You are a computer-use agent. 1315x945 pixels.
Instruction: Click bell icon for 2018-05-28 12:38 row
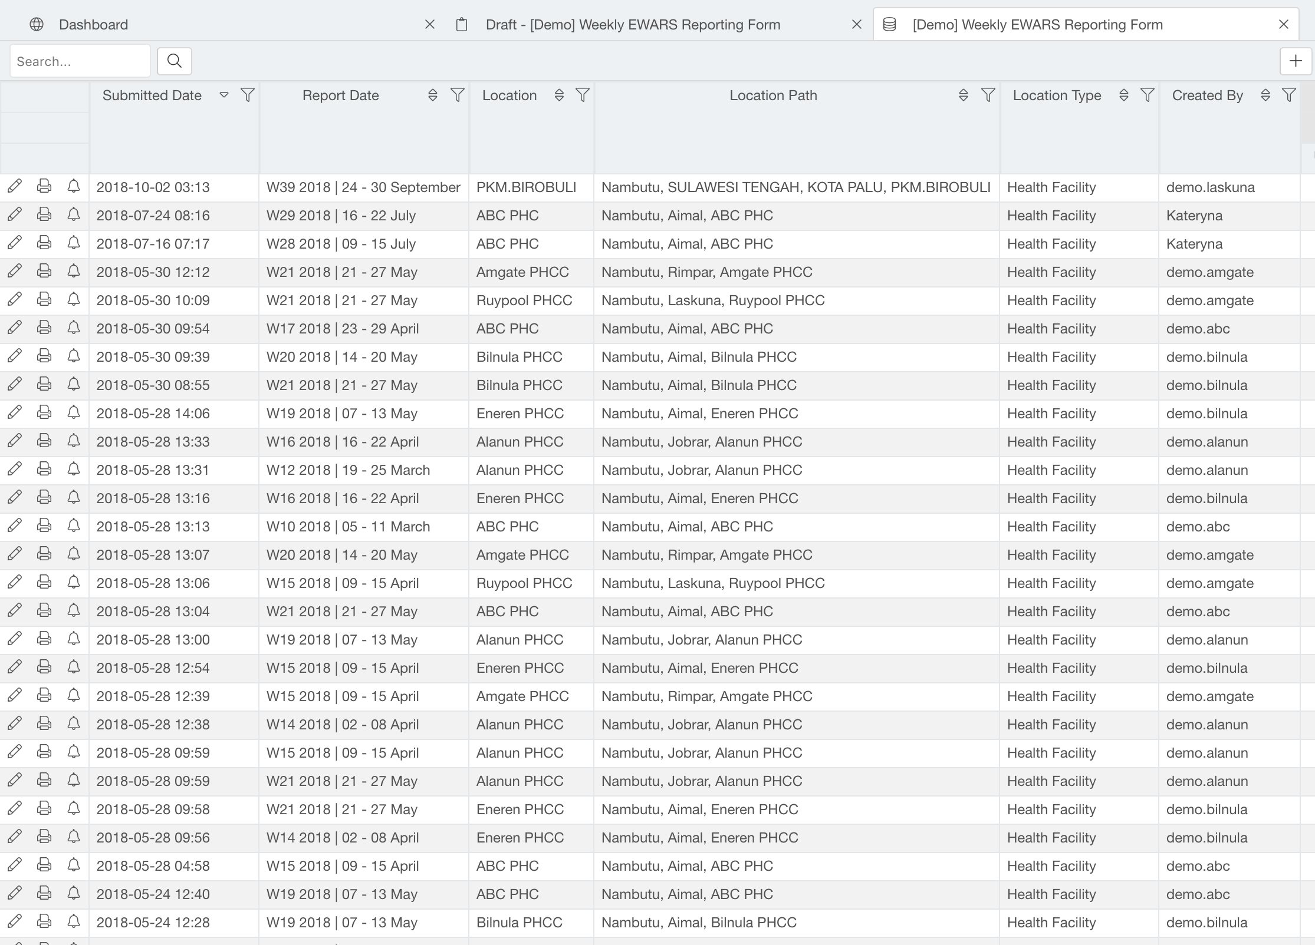tap(74, 724)
